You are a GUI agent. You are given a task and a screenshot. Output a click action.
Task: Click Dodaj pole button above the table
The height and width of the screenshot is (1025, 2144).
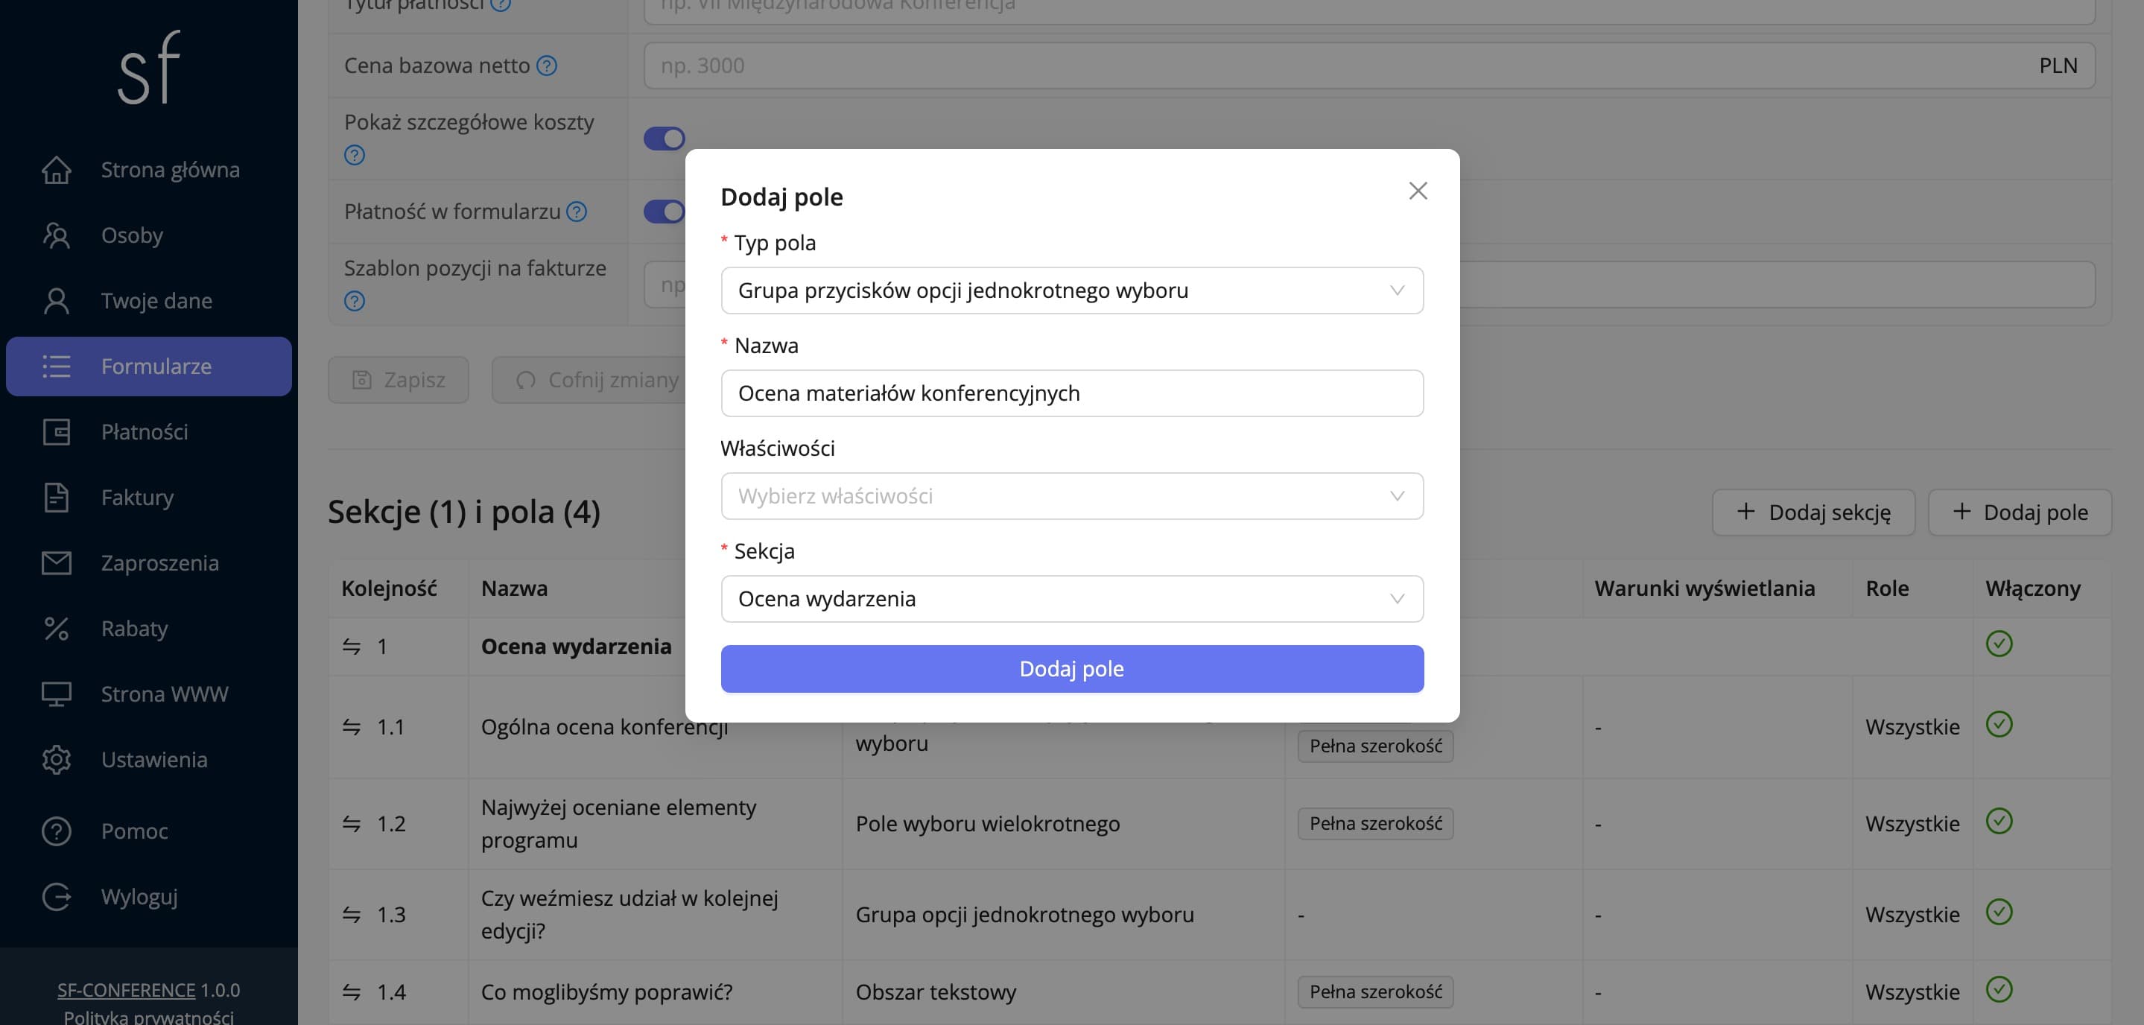pyautogui.click(x=2020, y=512)
